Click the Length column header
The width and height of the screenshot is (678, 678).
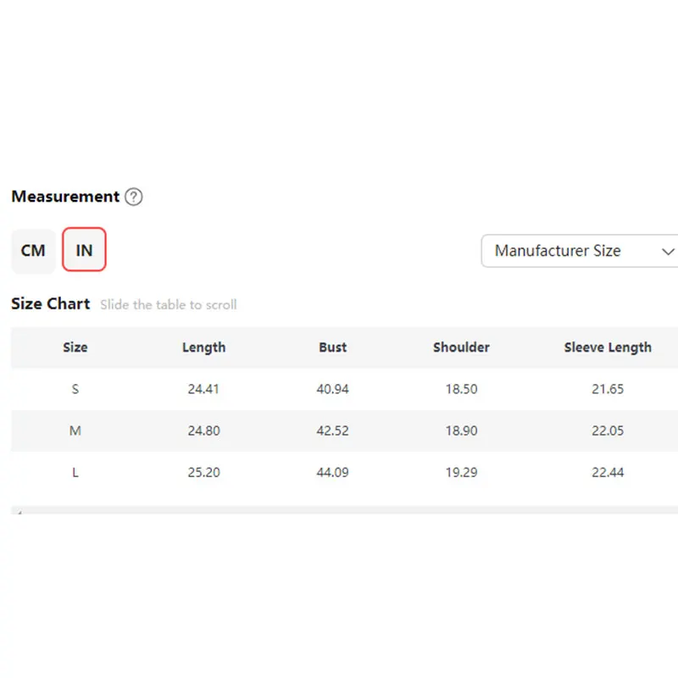(203, 347)
